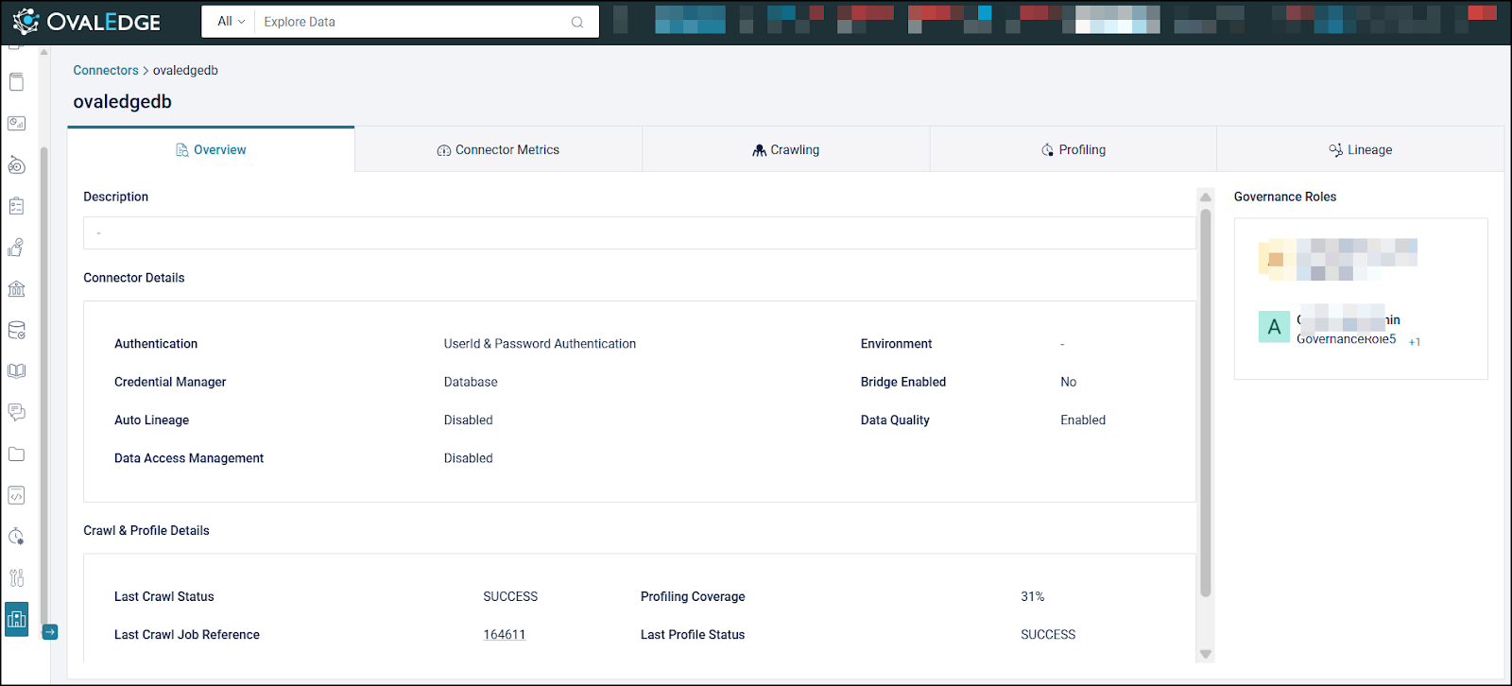The height and width of the screenshot is (686, 1512).
Task: Go to Connectors breadcrumb link
Action: click(x=106, y=71)
